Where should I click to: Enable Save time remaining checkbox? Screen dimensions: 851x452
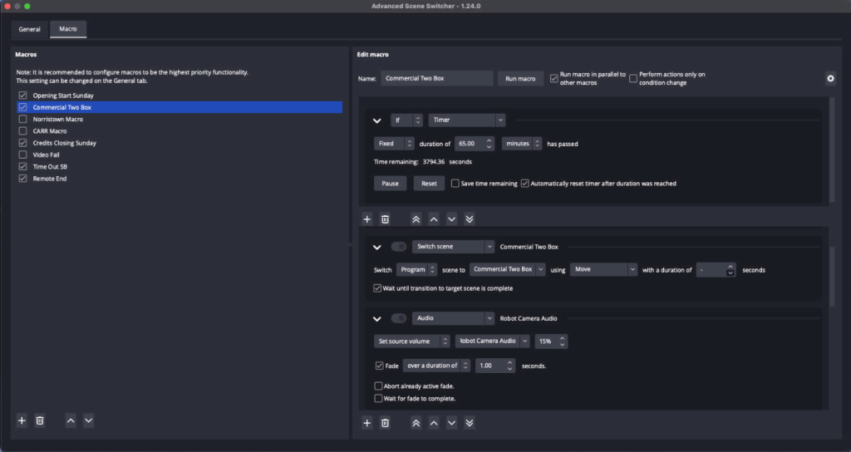(x=455, y=184)
